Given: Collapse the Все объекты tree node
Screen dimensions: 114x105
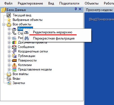Looking at the screenshot, I should pyautogui.click(x=4, y=24).
